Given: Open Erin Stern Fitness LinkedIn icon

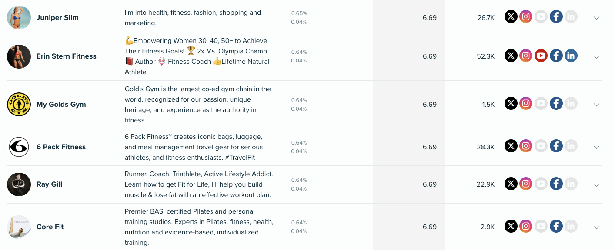Looking at the screenshot, I should click(571, 56).
